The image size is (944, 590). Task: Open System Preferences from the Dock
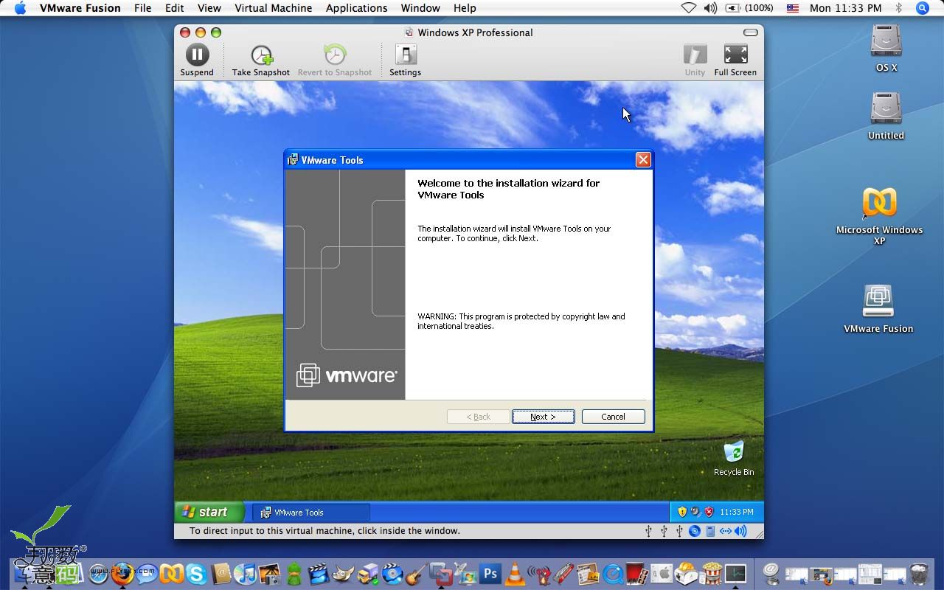(662, 573)
